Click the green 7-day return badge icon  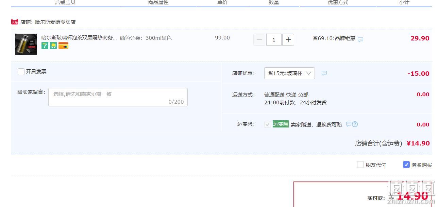(x=45, y=46)
